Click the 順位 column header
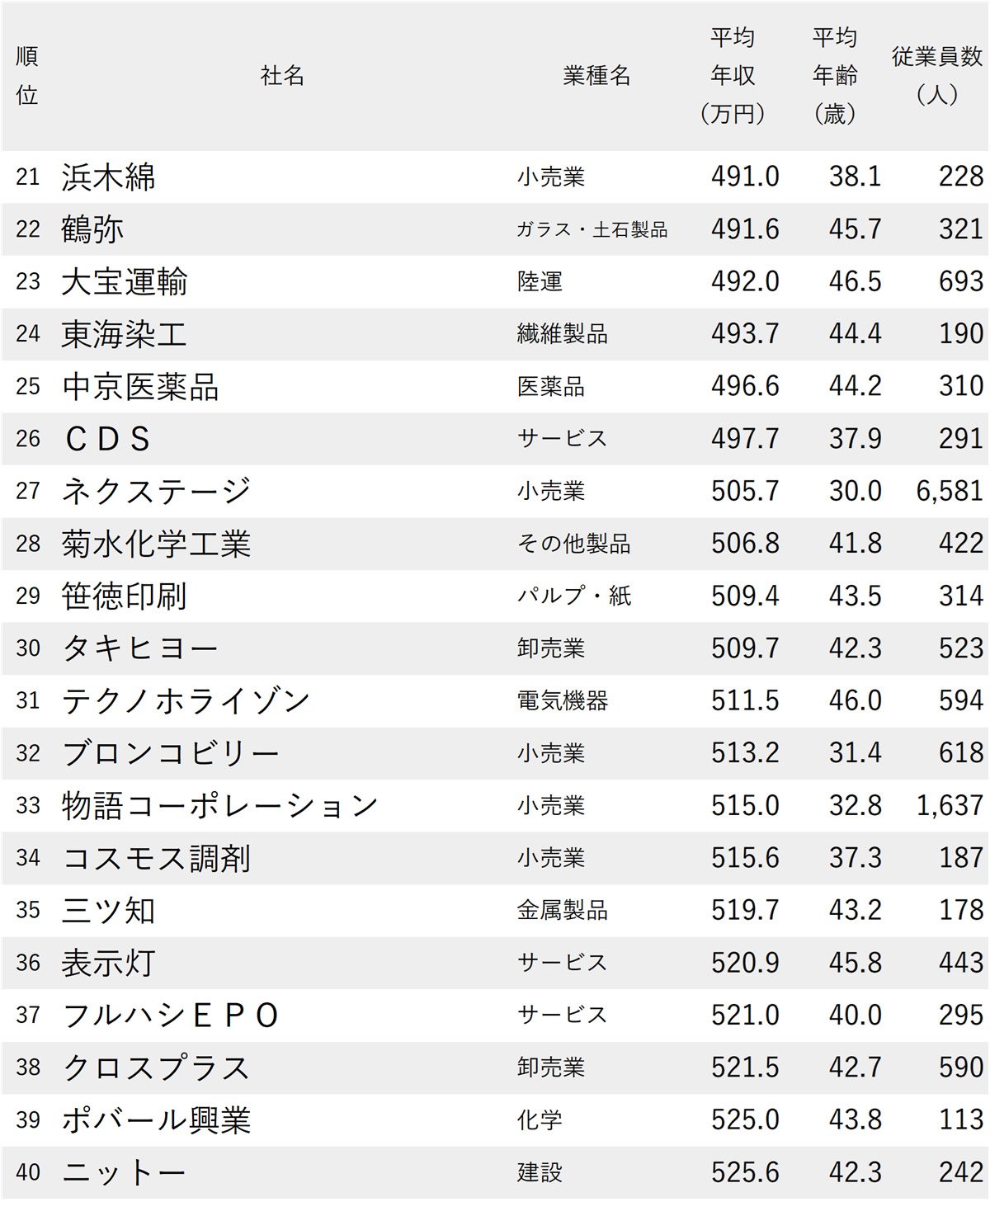990x1216 pixels. (x=27, y=76)
